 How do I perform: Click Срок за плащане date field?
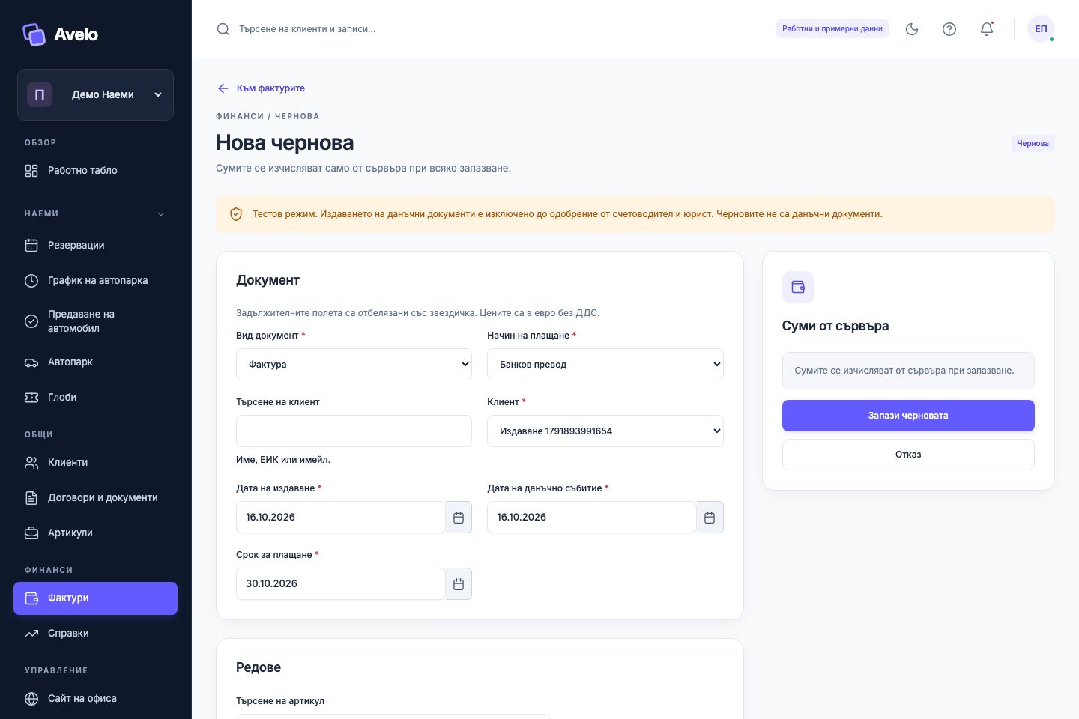341,584
